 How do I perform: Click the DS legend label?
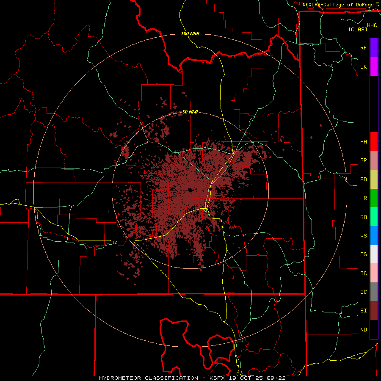click(364, 254)
